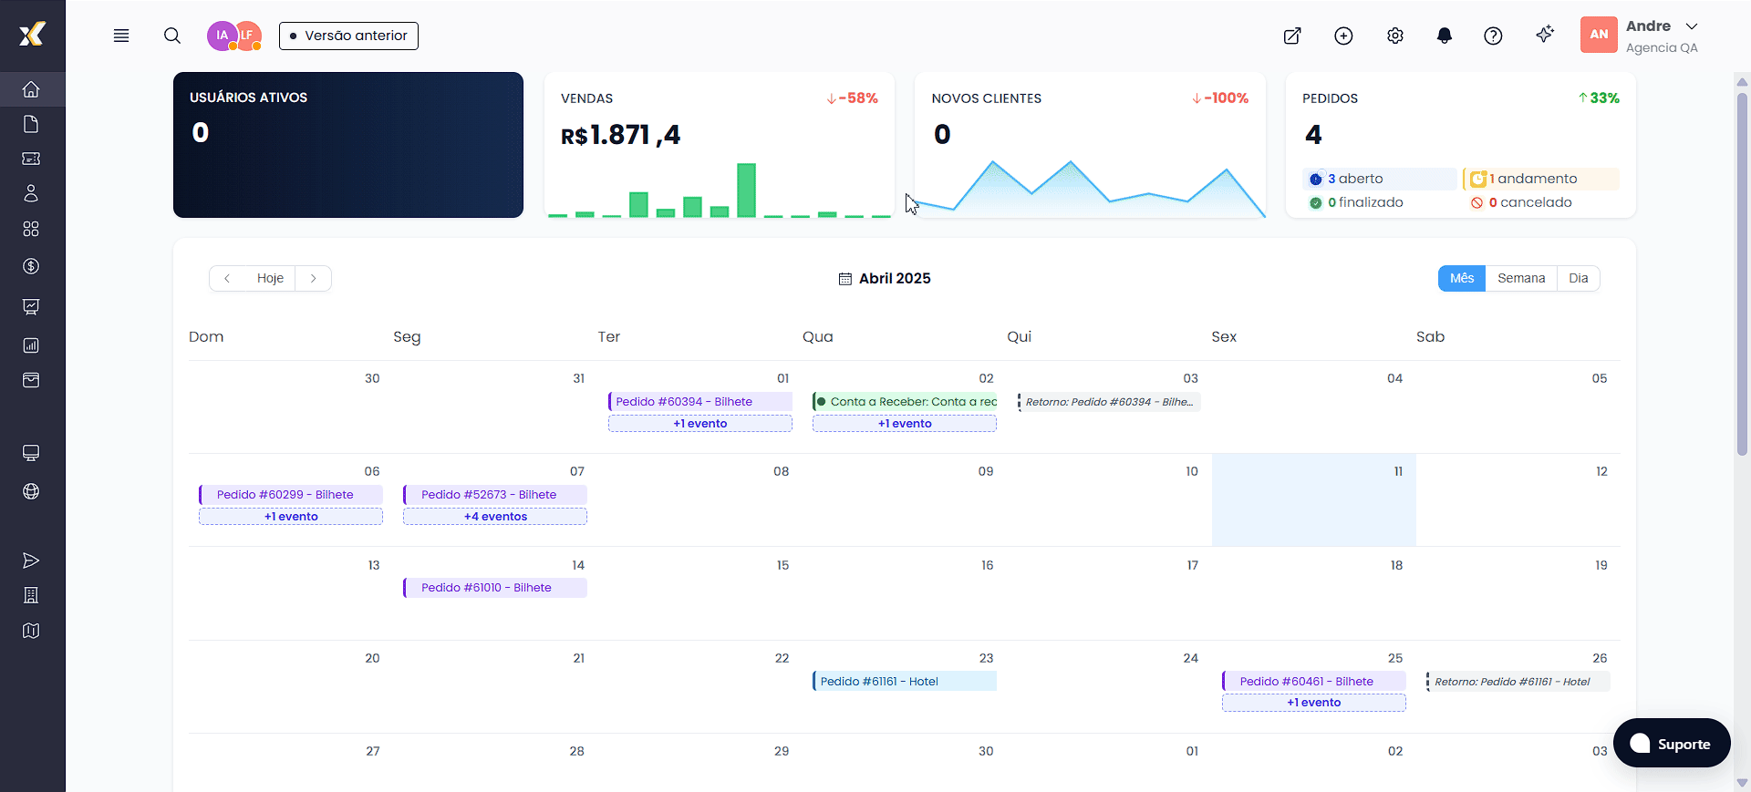
Task: Click the circled plus add icon
Action: click(x=1343, y=36)
